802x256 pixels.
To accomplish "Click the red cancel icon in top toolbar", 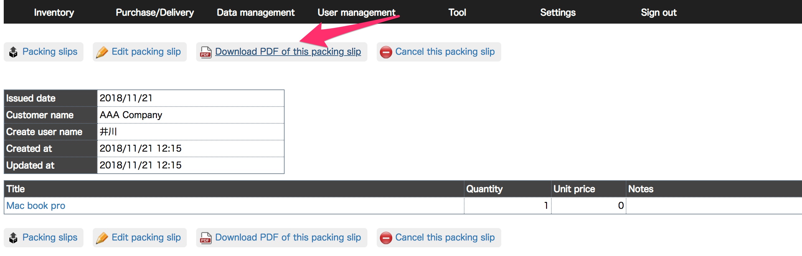I will click(386, 52).
